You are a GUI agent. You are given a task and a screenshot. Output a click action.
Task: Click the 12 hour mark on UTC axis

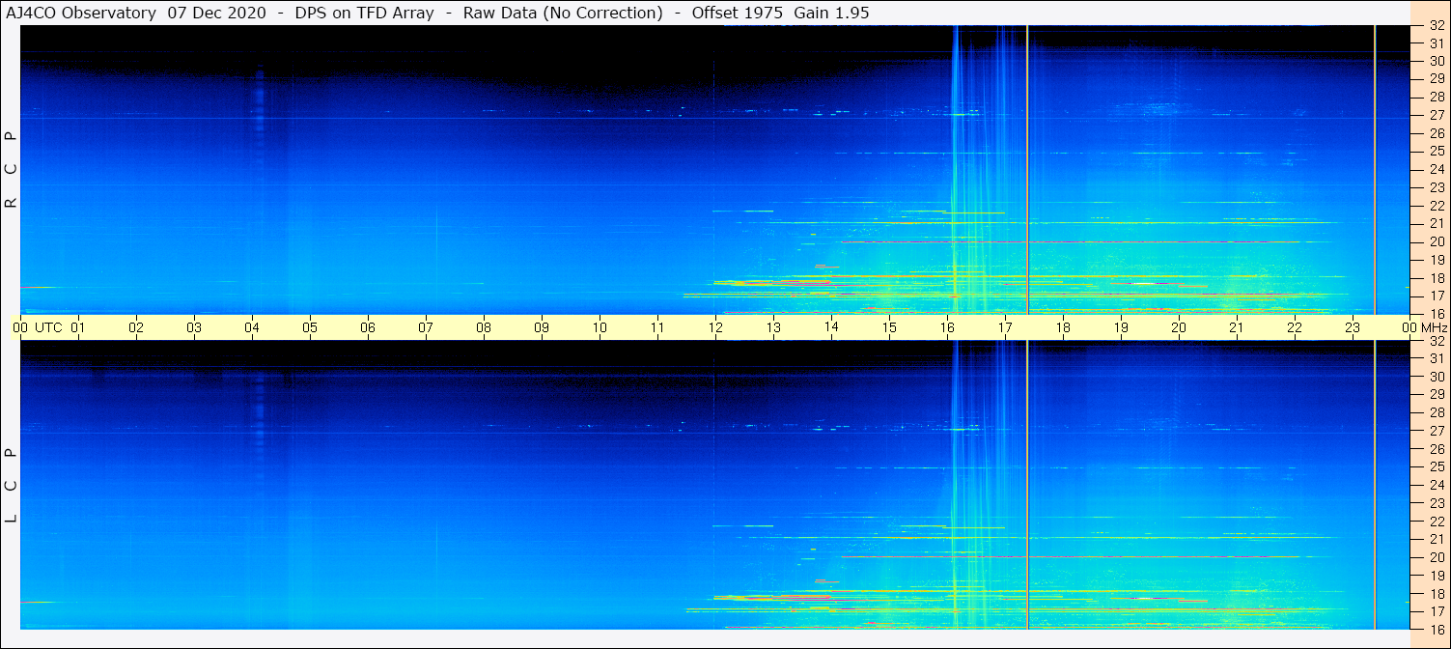click(x=715, y=327)
